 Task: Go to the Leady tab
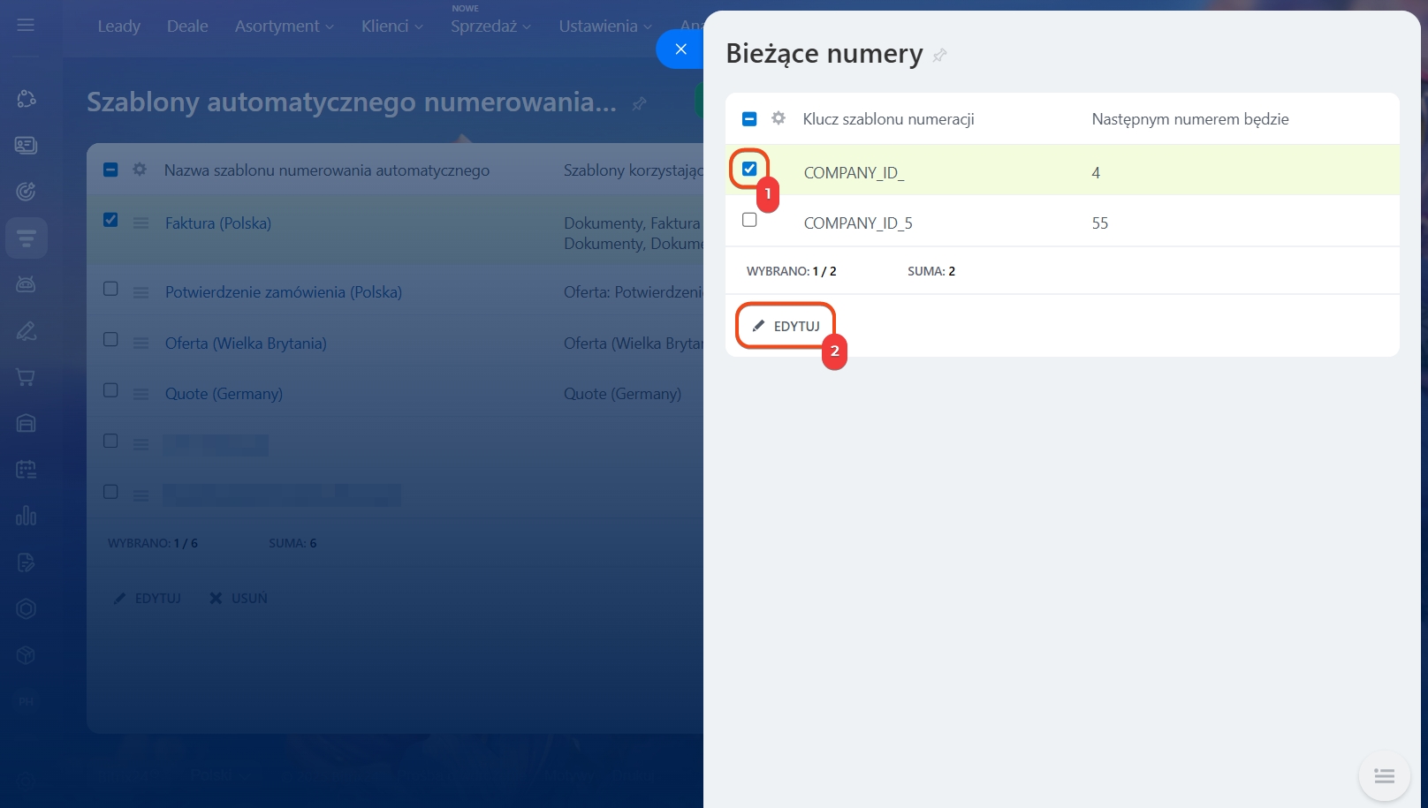[119, 26]
